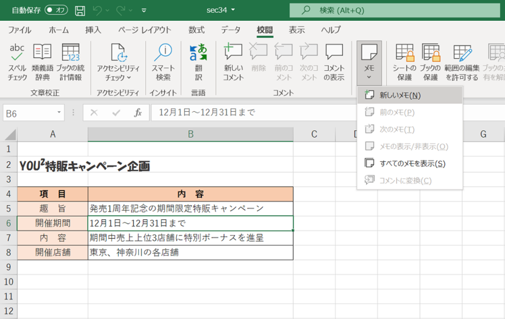Click the search box (Alt+Q)

[395, 10]
